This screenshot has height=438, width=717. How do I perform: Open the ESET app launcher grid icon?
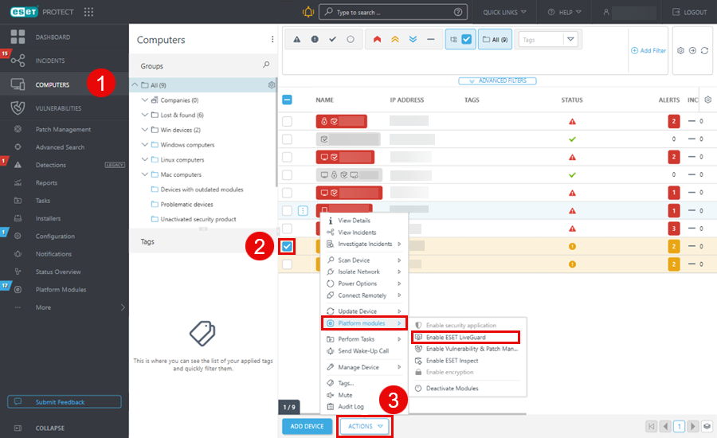pos(88,12)
